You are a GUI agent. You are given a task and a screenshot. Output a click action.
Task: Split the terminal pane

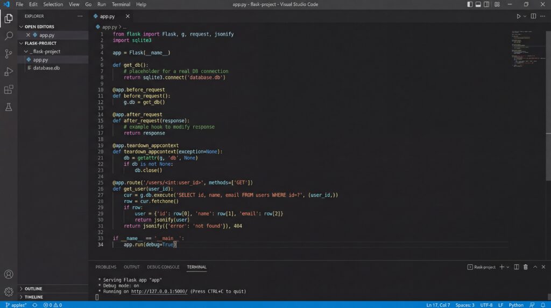click(516, 267)
